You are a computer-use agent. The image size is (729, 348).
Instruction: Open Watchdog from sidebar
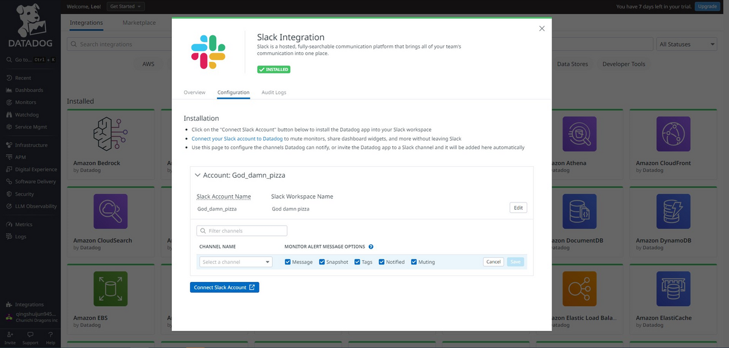coord(27,115)
